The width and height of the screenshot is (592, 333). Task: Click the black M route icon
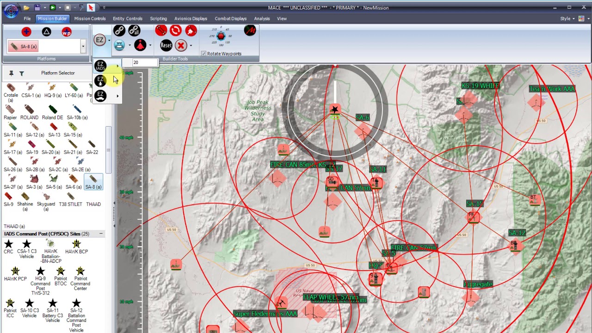[x=250, y=31]
